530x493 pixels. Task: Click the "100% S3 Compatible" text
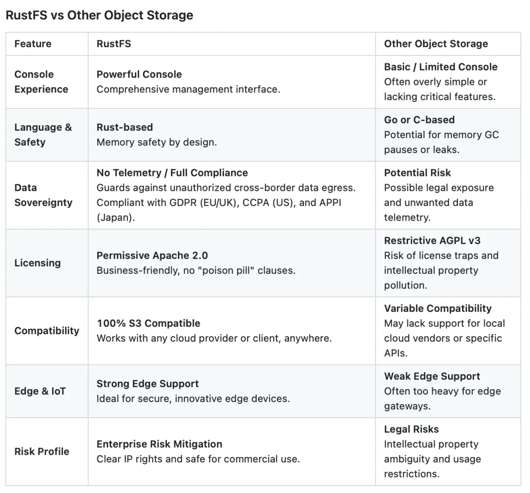[x=148, y=323]
